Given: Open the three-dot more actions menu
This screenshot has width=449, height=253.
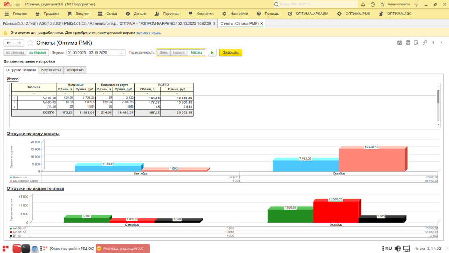Looking at the screenshot, I should coord(433,43).
